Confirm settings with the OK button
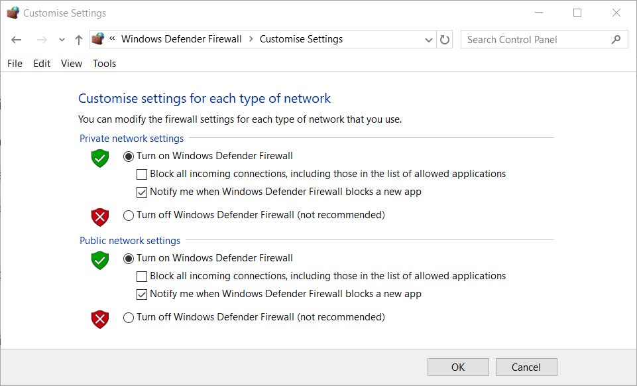The image size is (637, 386). pyautogui.click(x=458, y=367)
